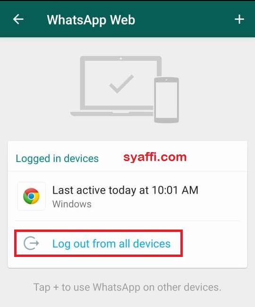Go back using the header arrow
The width and height of the screenshot is (255, 307).
[x=18, y=19]
